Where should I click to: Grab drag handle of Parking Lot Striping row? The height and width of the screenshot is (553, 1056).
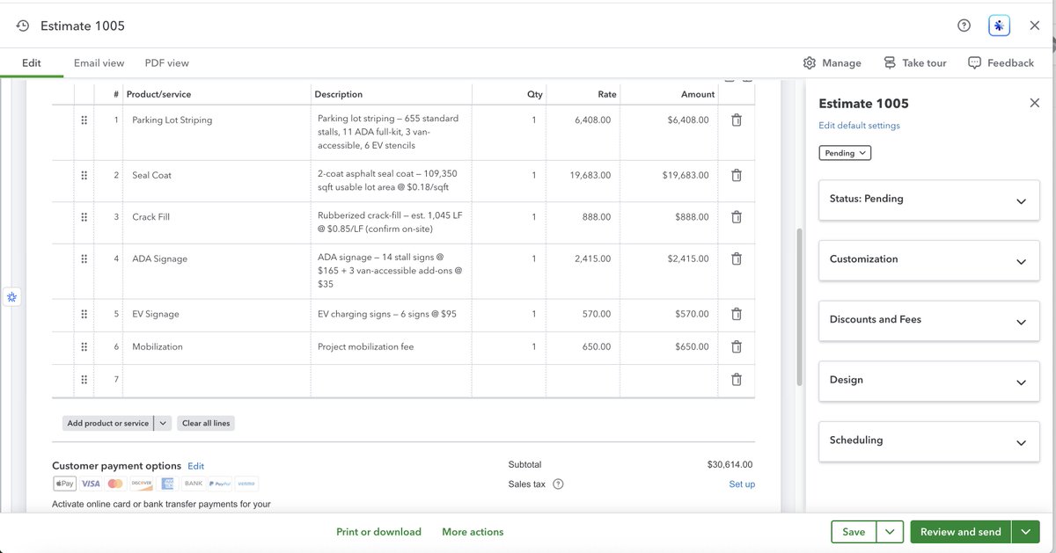click(x=84, y=120)
